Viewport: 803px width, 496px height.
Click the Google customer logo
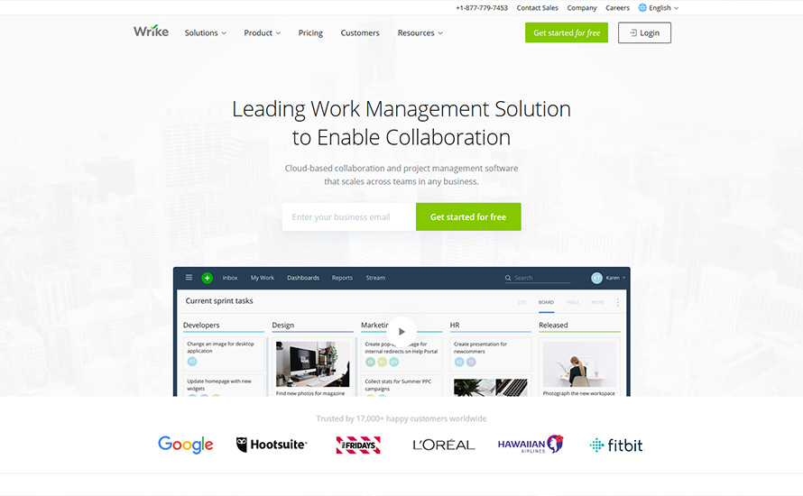coord(185,445)
